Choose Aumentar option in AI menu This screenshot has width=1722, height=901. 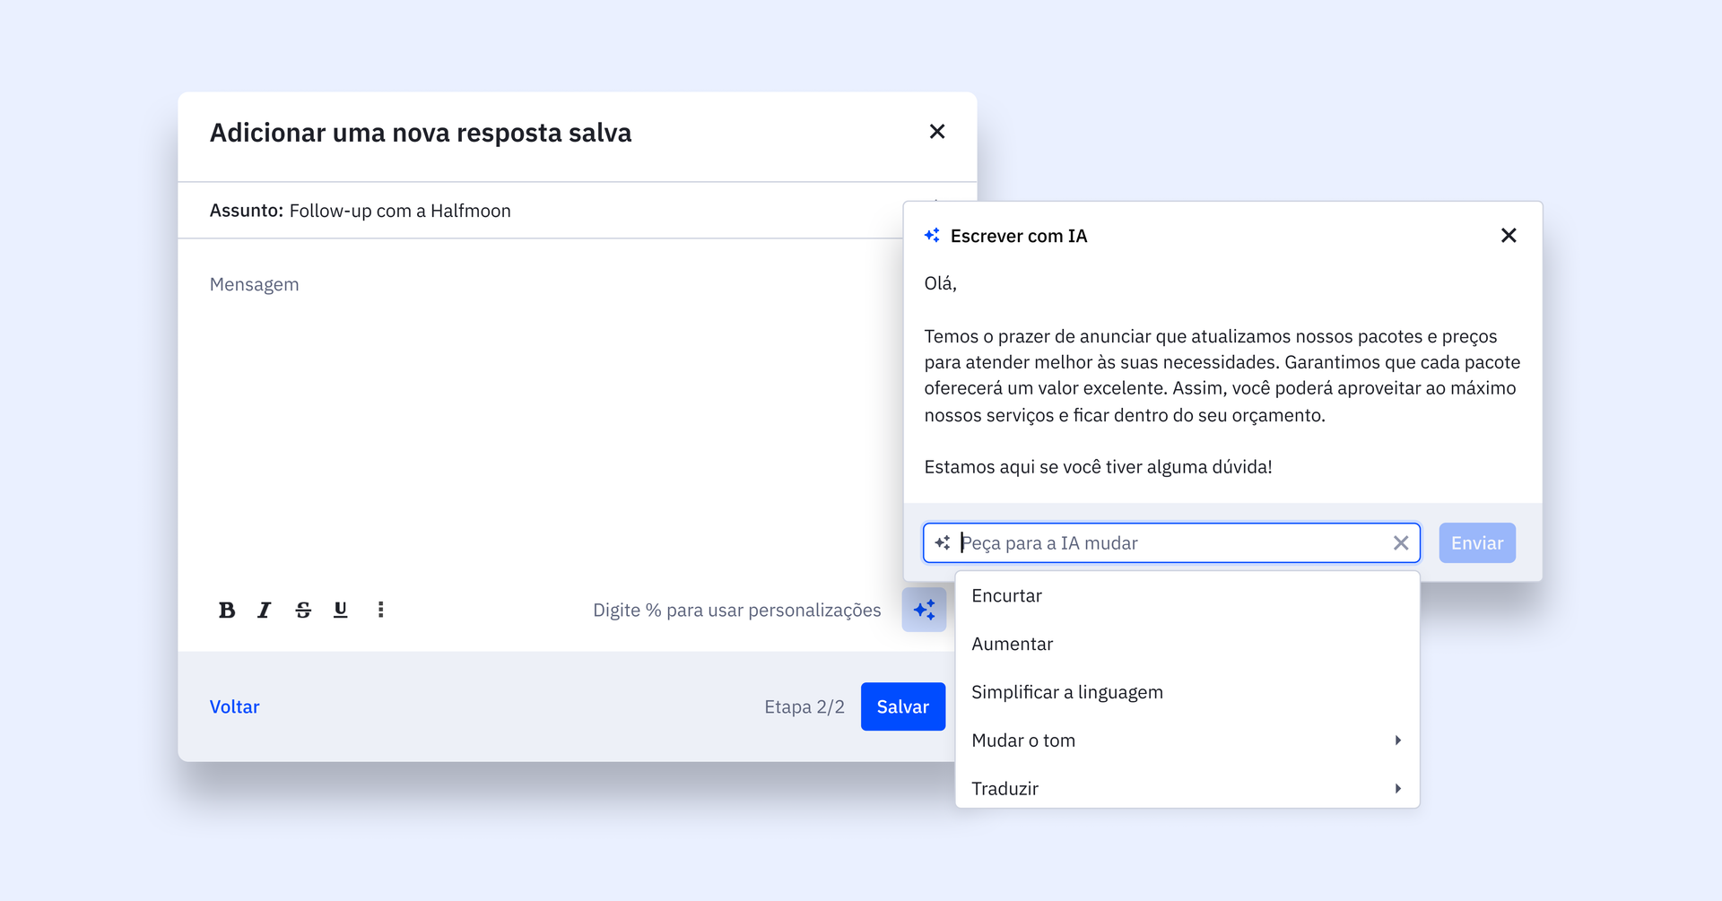[x=1012, y=645]
